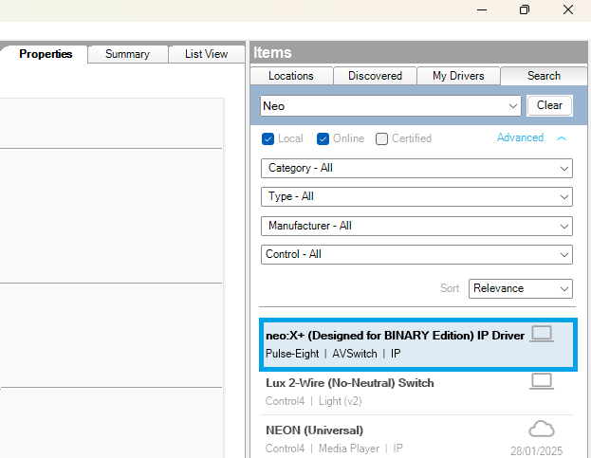Open the Type - All dropdown
Viewport: 591px width, 458px height.
coord(416,196)
